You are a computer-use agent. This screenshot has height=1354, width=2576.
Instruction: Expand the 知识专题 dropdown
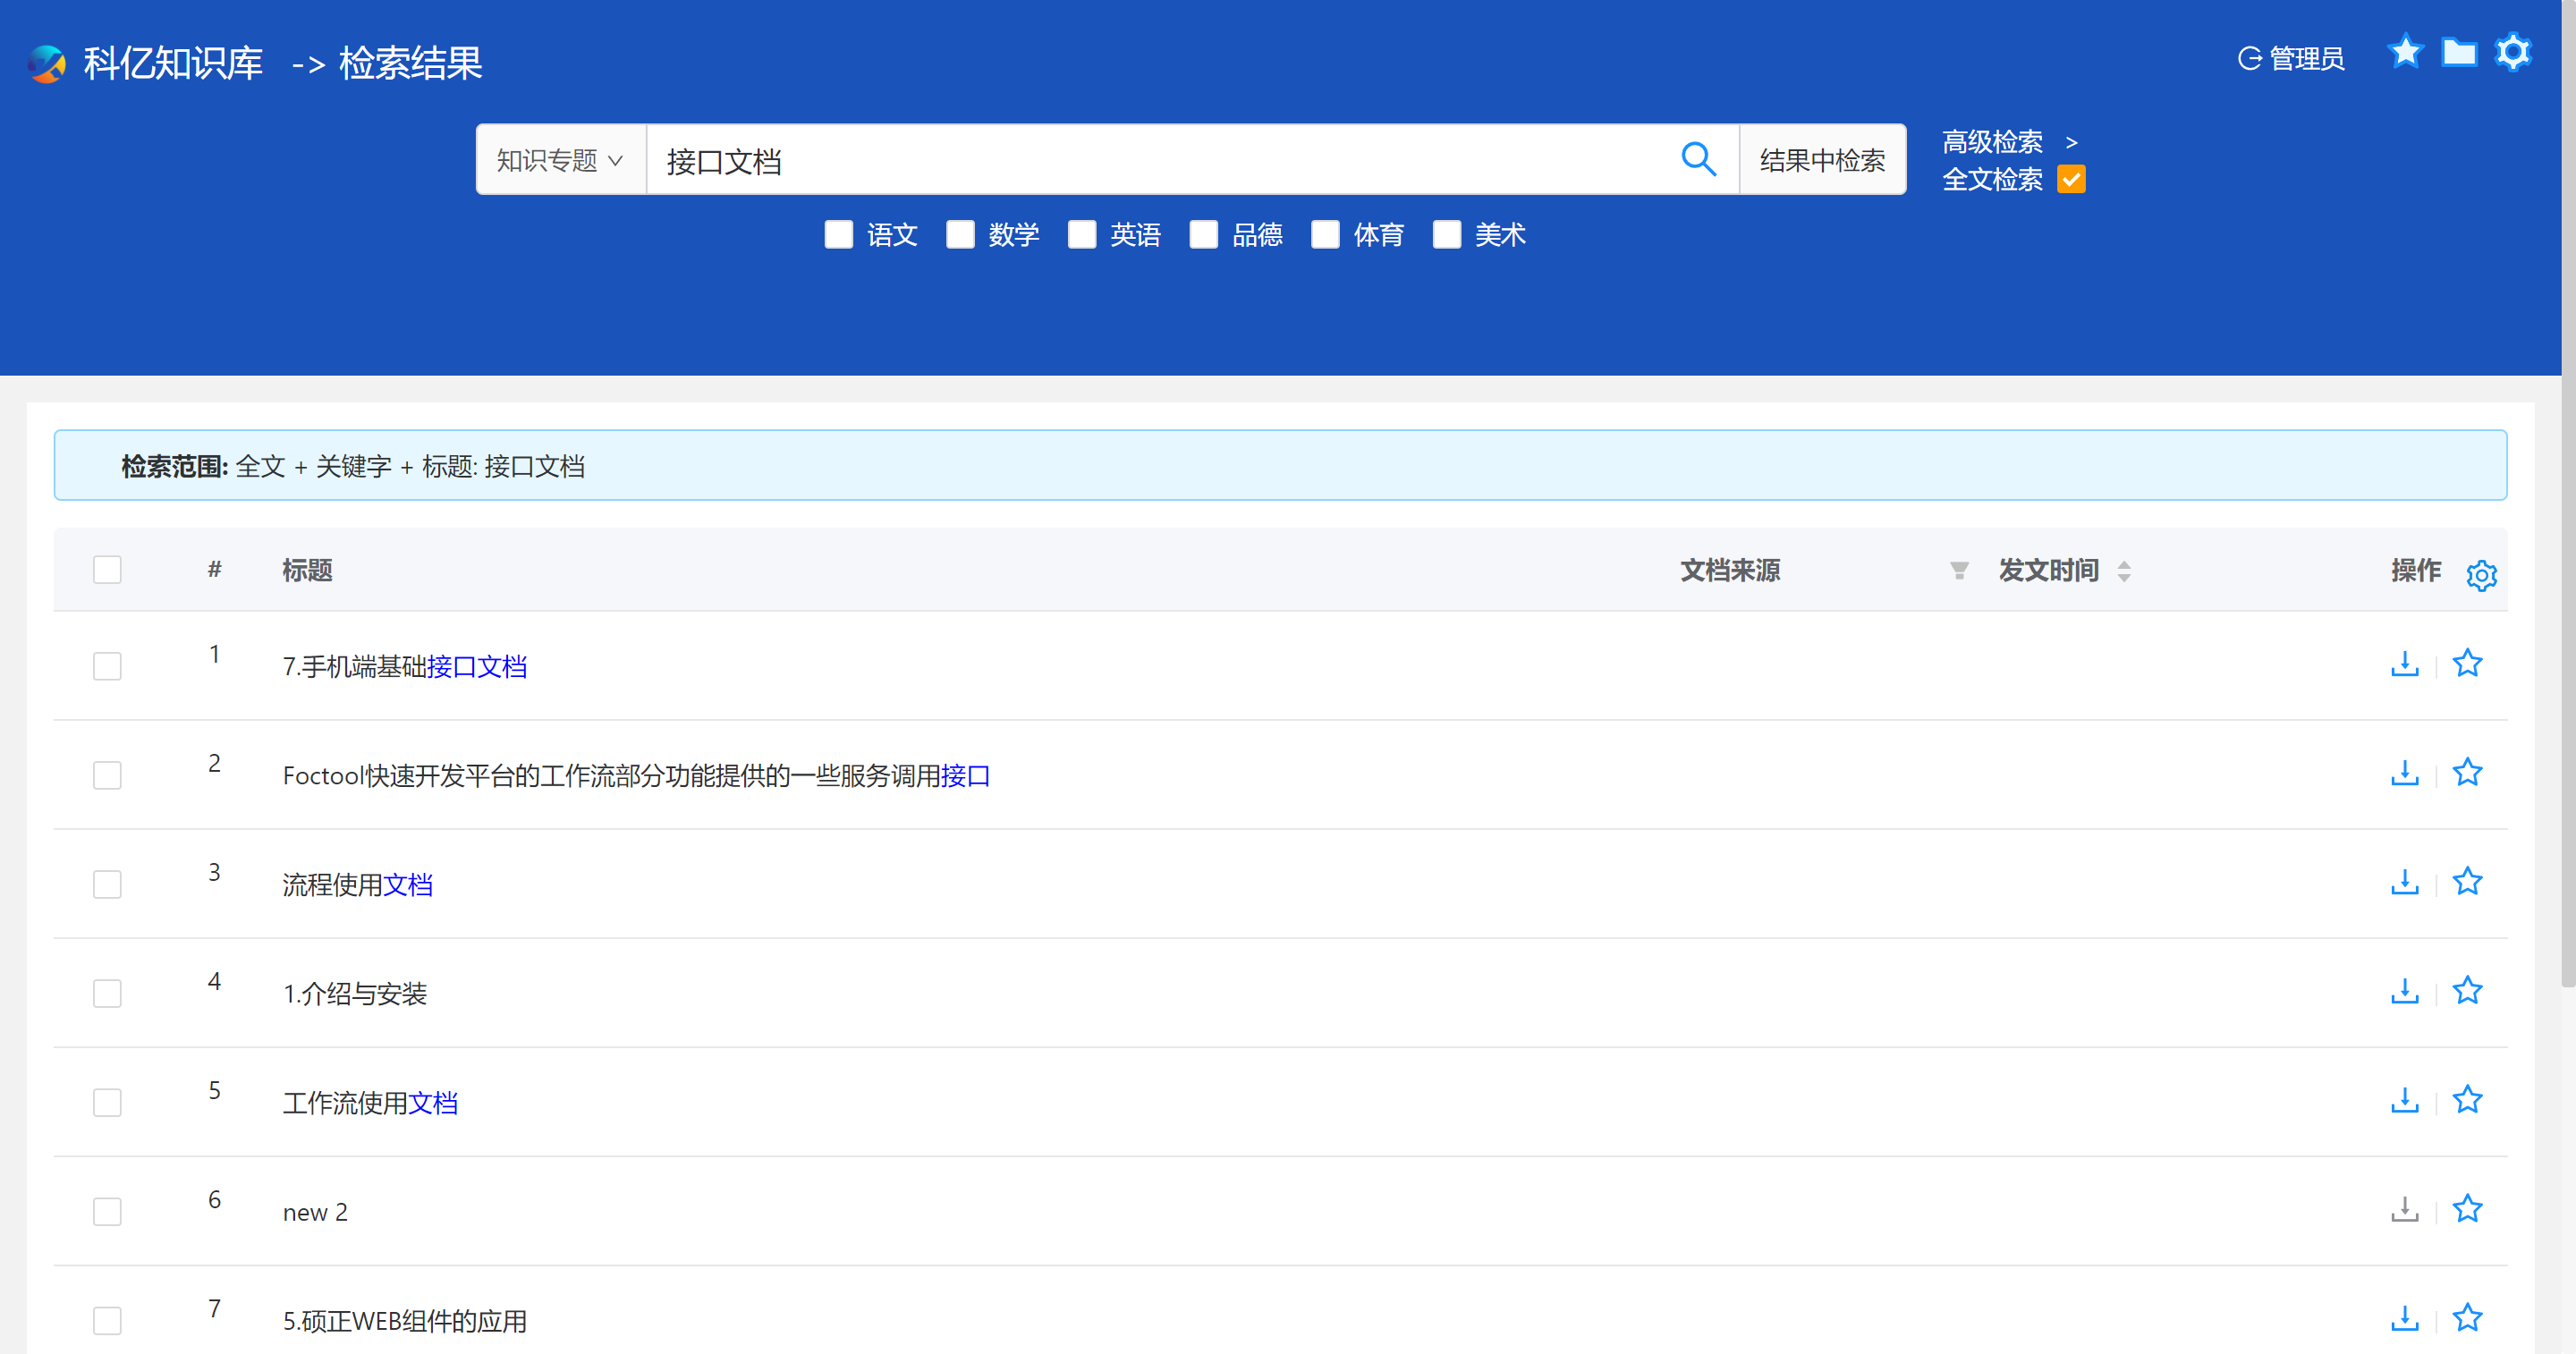[560, 160]
